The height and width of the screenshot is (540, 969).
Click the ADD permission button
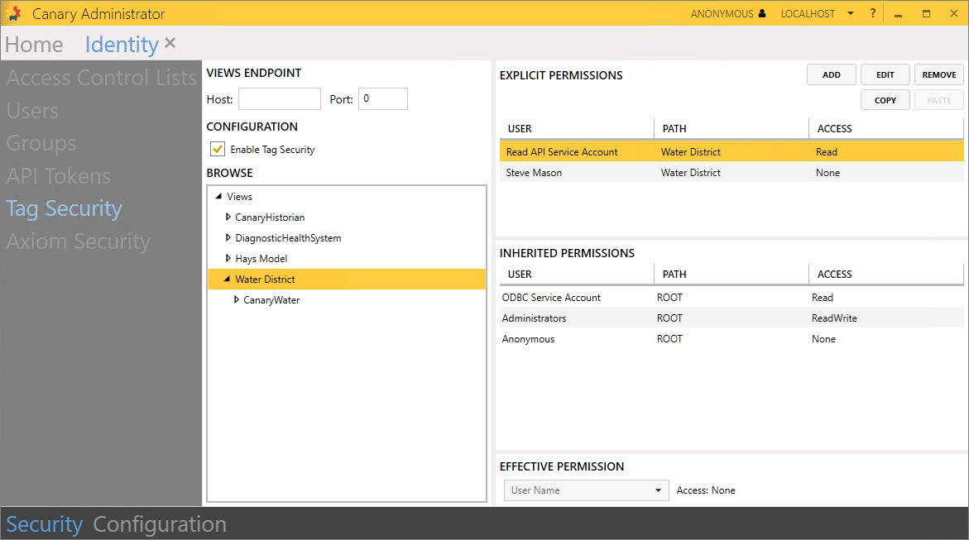coord(832,75)
